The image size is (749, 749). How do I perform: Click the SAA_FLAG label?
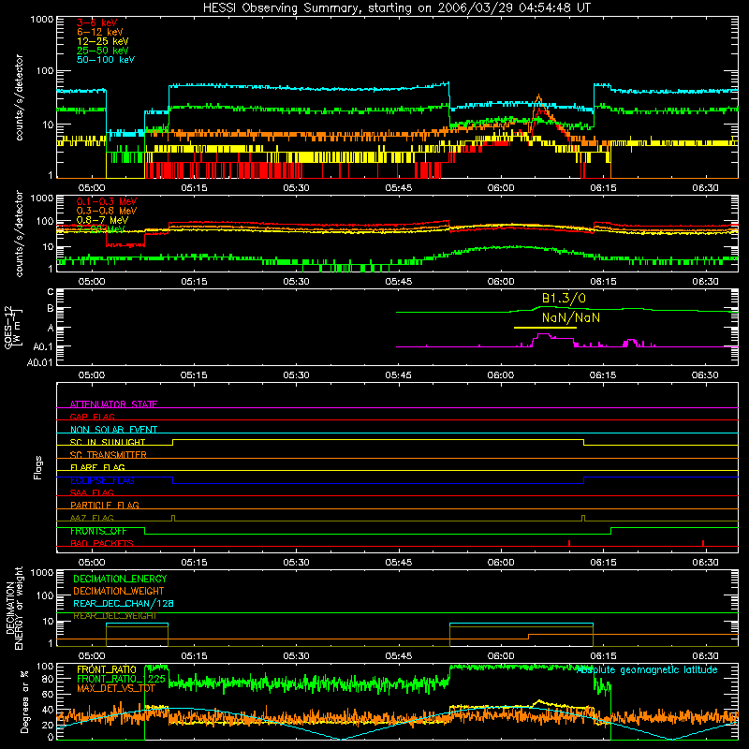92,492
